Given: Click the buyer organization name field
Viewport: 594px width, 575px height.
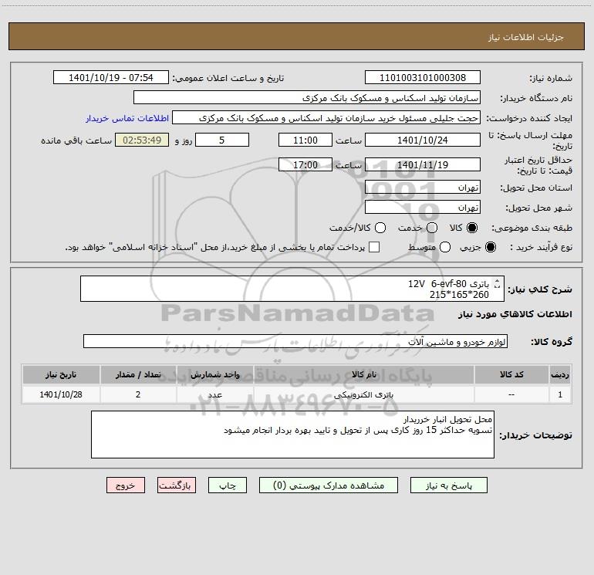Looking at the screenshot, I should tap(307, 97).
